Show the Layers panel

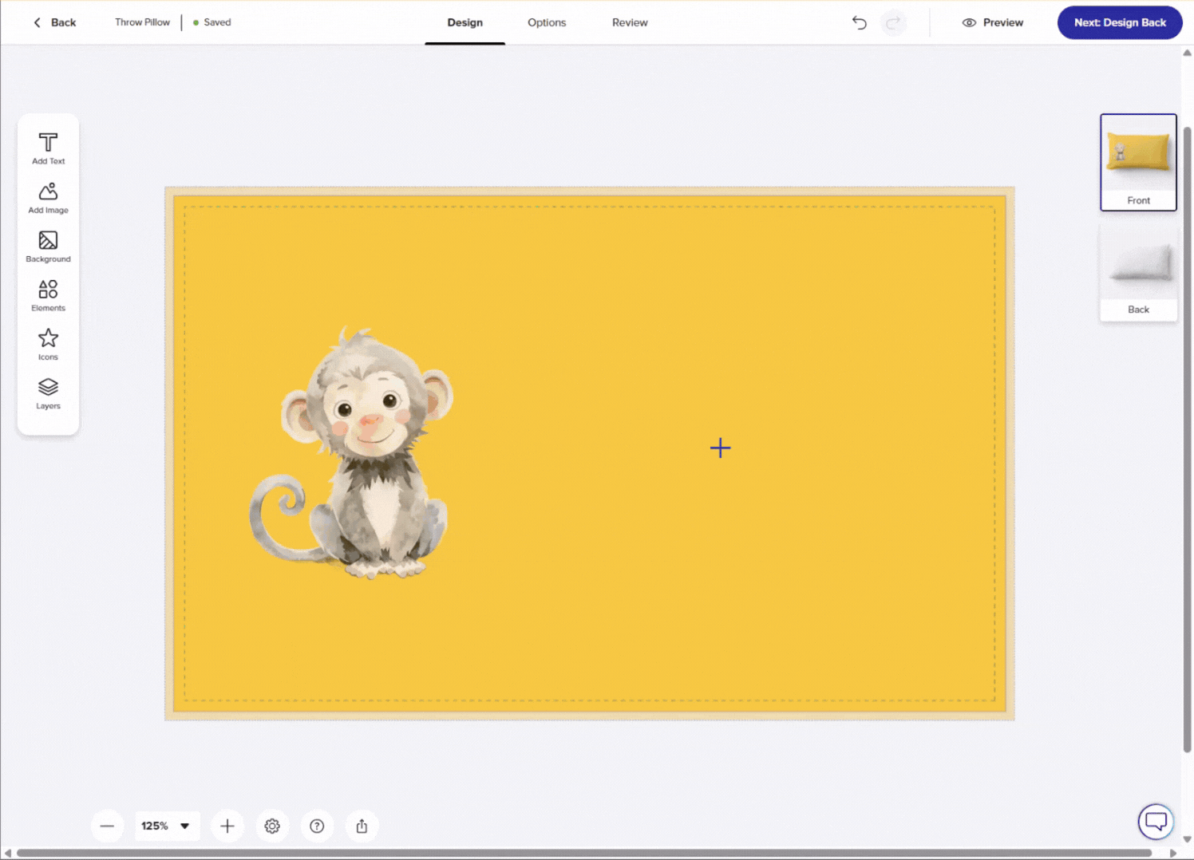click(48, 393)
